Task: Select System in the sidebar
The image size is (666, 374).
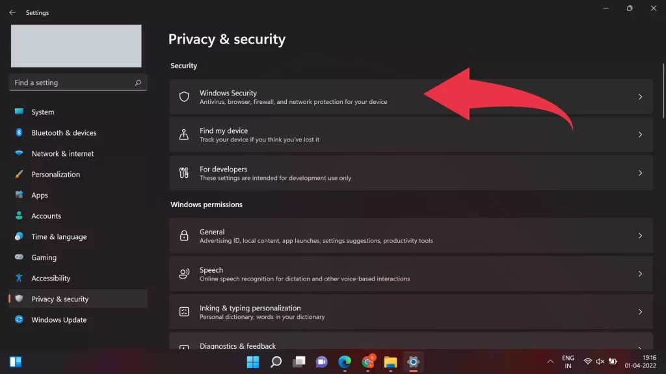Action: point(78,112)
